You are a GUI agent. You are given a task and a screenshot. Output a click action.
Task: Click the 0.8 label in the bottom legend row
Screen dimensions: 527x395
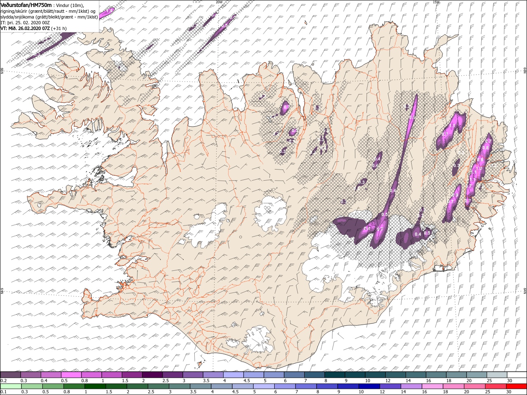point(66,392)
